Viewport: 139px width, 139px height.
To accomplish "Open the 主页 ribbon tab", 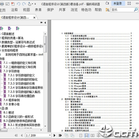I will [3, 10].
